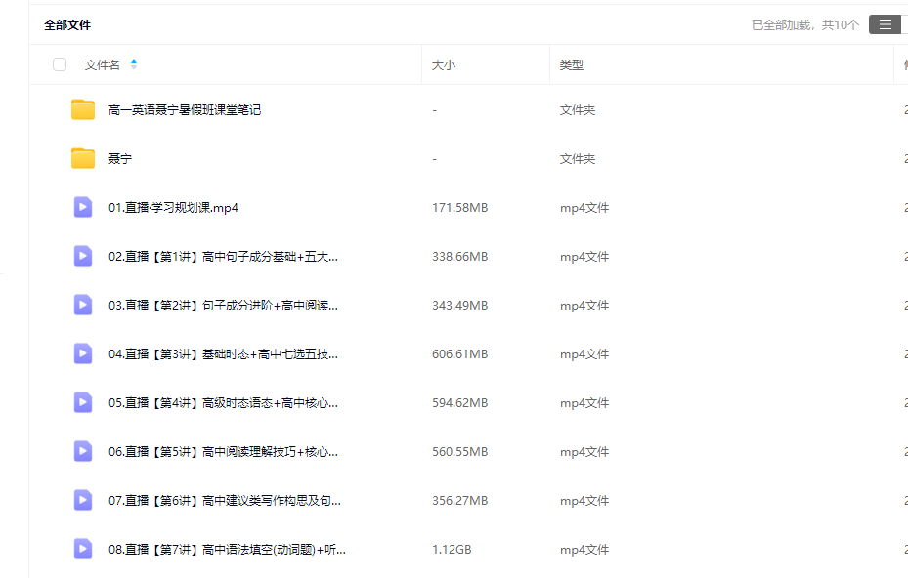Image resolution: width=908 pixels, height=578 pixels.
Task: Switch to list view mode button
Action: pos(885,24)
